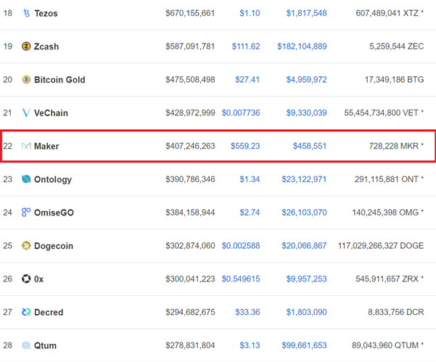436x362 pixels.
Task: Click Zcash price $111.62
Action: coord(246,46)
